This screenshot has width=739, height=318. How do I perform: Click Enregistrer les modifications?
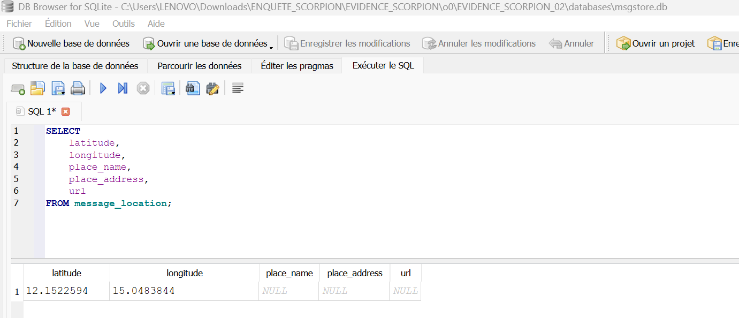pos(347,43)
